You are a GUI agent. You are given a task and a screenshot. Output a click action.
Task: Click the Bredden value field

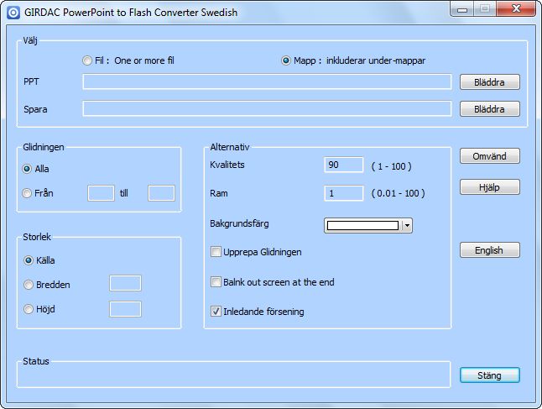point(125,283)
